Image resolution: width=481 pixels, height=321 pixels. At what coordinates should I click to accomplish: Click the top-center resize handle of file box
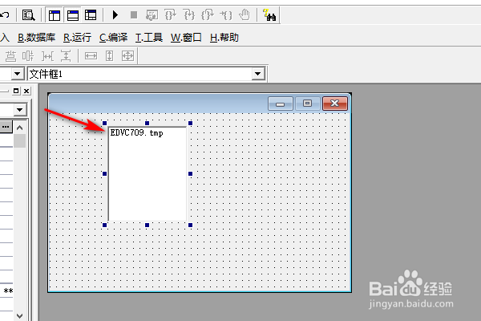pos(148,123)
